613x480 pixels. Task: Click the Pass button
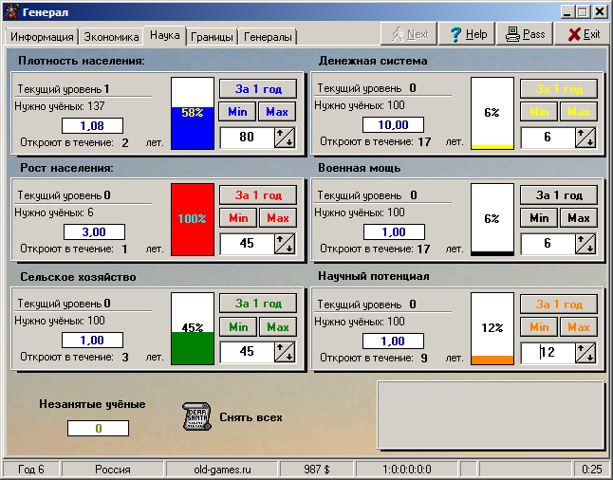(x=525, y=34)
